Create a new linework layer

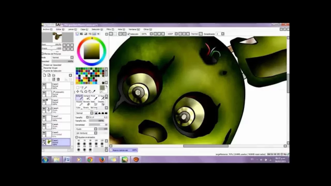click(49, 75)
